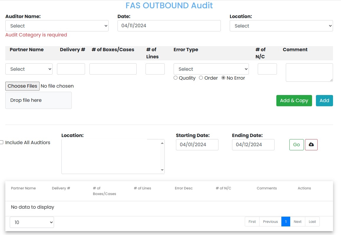
Task: Click inside the Comment text box
Action: click(309, 72)
